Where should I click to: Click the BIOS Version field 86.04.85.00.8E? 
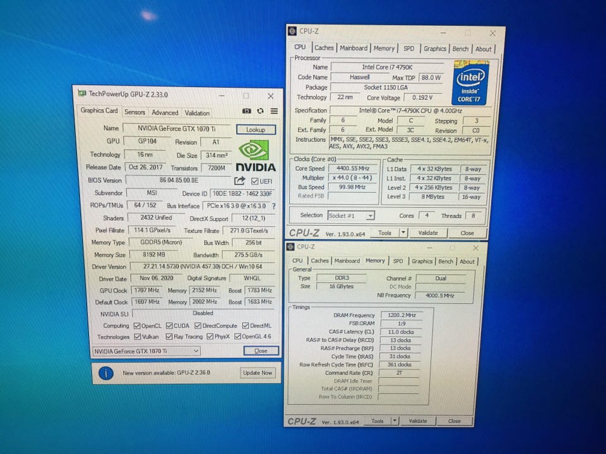pyautogui.click(x=179, y=180)
